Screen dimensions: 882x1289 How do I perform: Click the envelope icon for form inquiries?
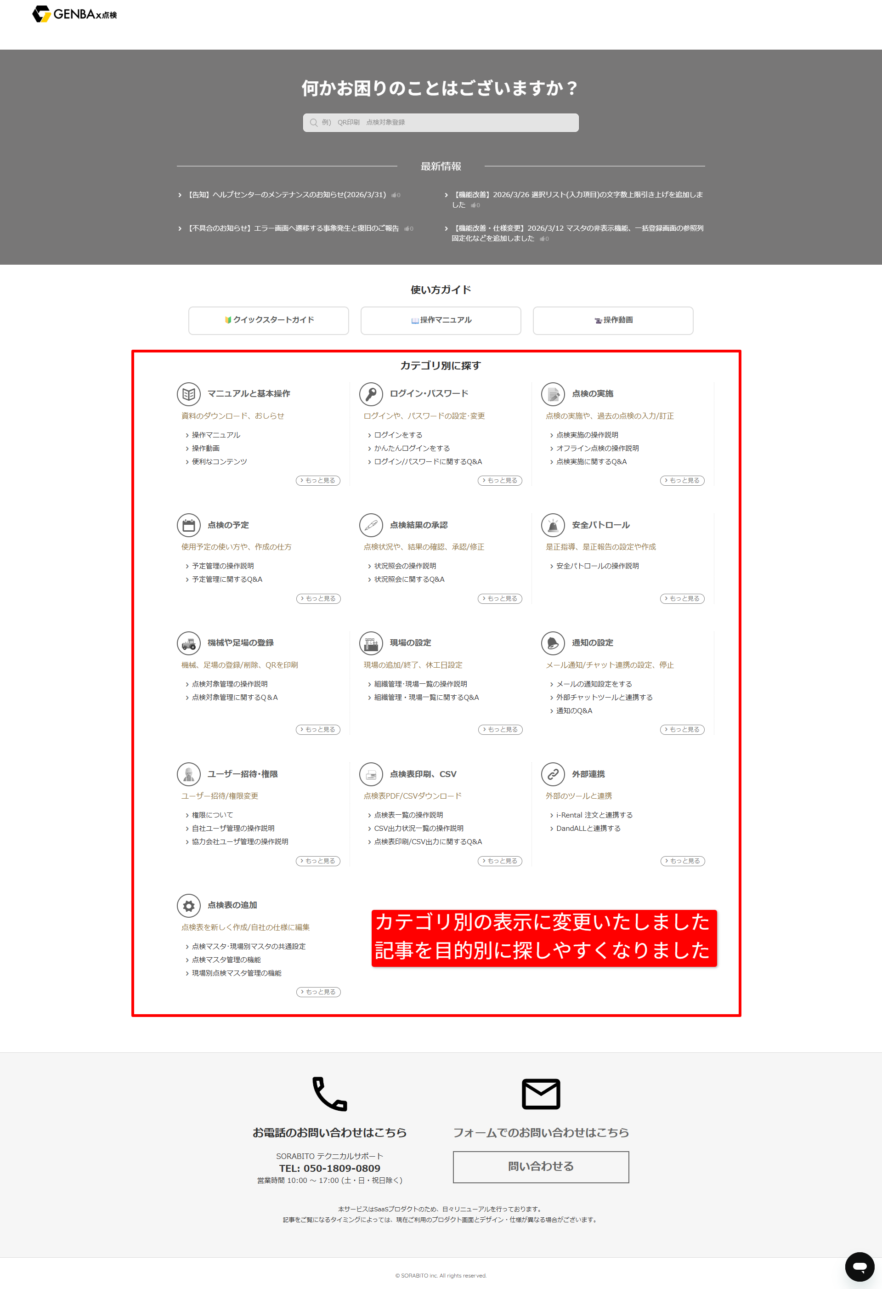click(541, 1094)
